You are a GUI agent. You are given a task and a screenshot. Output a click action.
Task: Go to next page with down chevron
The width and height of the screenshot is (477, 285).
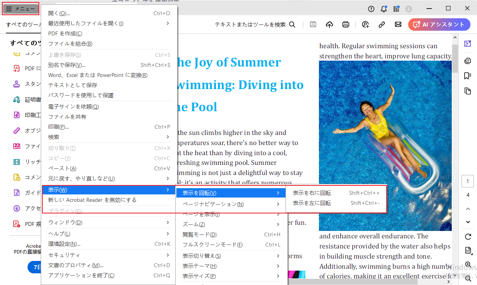[468, 222]
